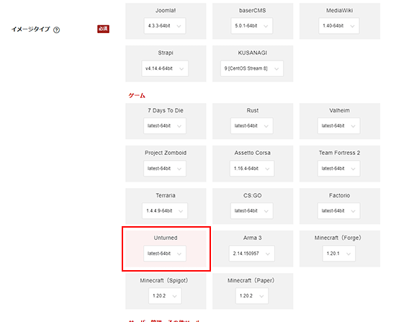The image size is (396, 322).
Task: Open the Assetto Corsa version dropdown
Action: tap(252, 169)
